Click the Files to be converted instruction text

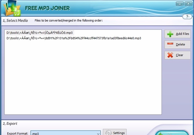69,21
